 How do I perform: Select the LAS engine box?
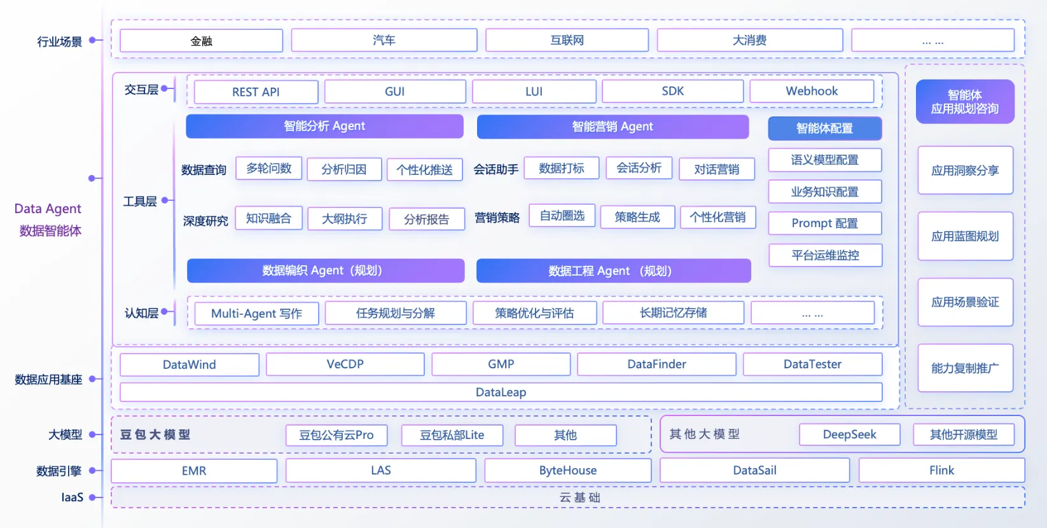pos(381,470)
